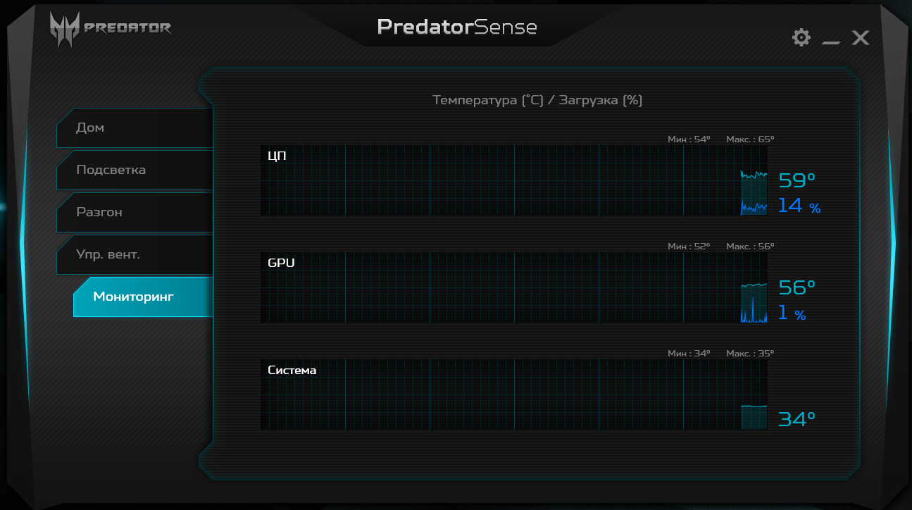This screenshot has height=510, width=912.
Task: Click the Мониторинг tab
Action: pos(143,297)
